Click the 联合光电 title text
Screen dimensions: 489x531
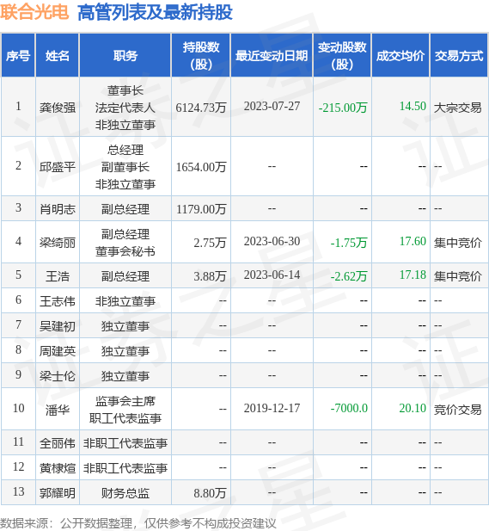[x=34, y=13]
